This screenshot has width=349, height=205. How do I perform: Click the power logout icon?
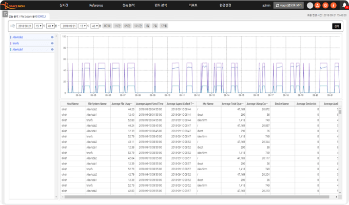point(325,5)
